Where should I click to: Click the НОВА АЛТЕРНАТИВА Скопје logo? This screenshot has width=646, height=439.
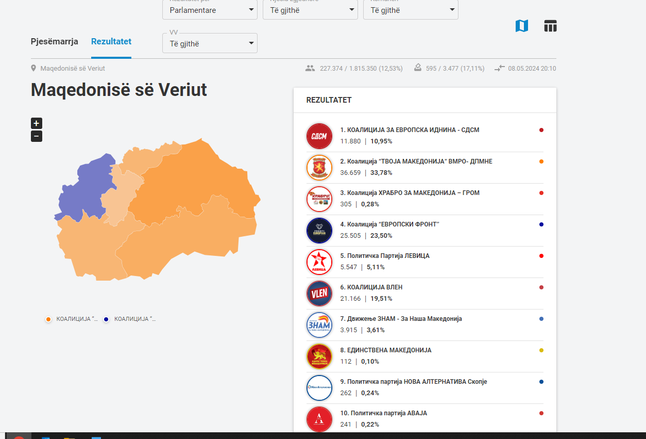point(319,388)
